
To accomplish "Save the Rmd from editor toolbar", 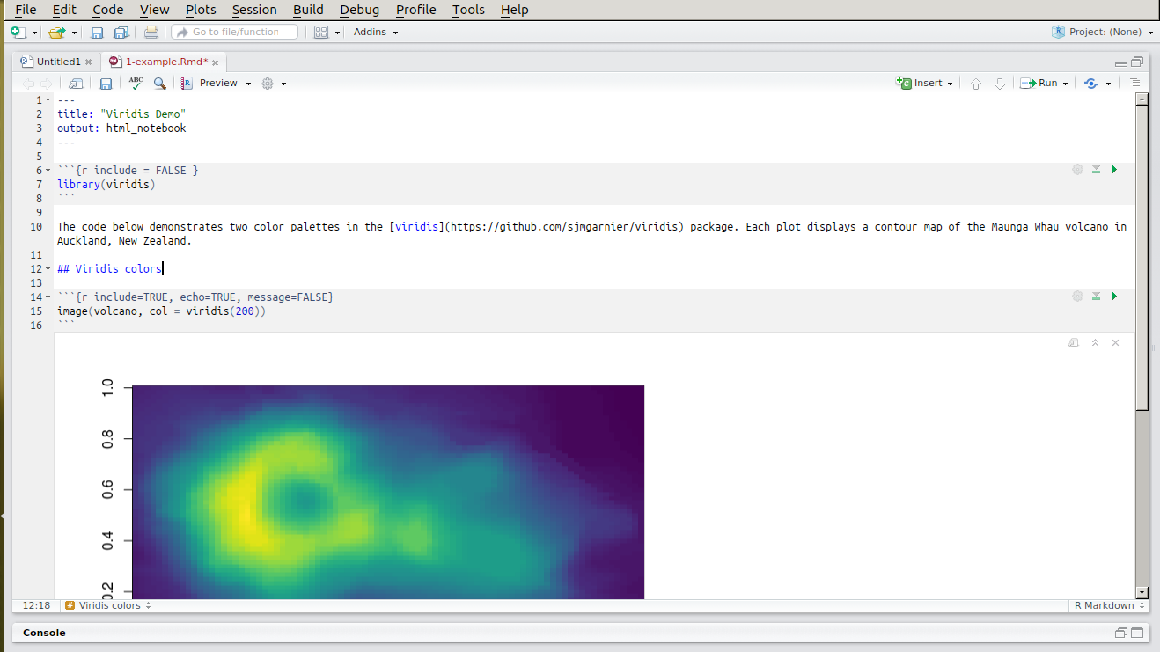I will (106, 84).
